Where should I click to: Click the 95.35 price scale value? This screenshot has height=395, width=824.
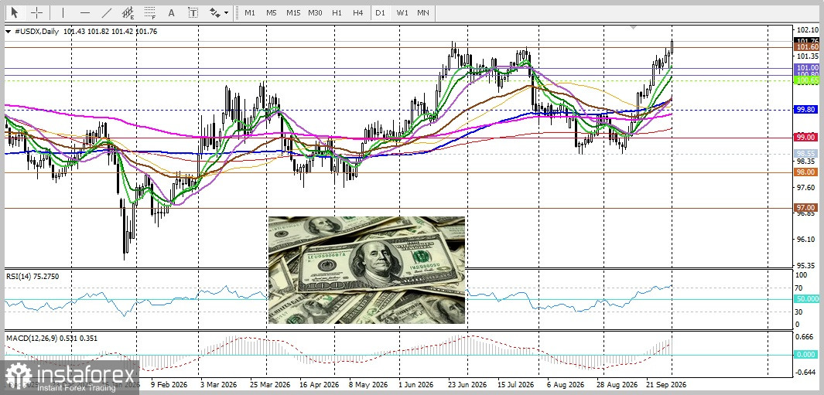pyautogui.click(x=806, y=265)
